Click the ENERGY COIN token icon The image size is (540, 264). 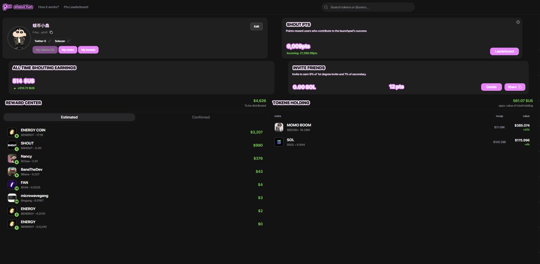point(12,132)
